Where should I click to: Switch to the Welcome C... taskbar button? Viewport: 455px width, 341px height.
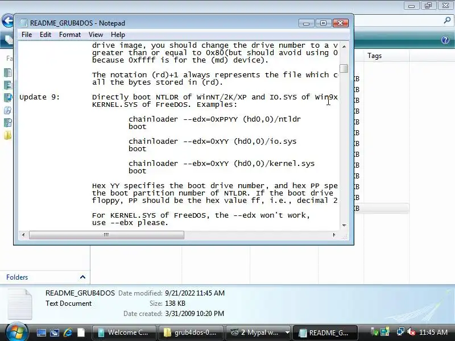[x=124, y=332]
